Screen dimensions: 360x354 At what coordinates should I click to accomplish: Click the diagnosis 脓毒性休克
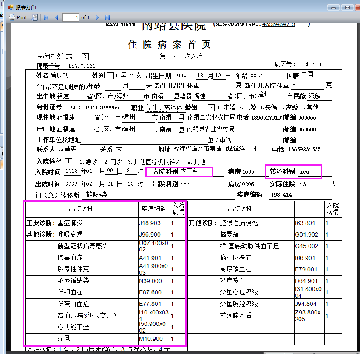pyautogui.click(x=73, y=269)
